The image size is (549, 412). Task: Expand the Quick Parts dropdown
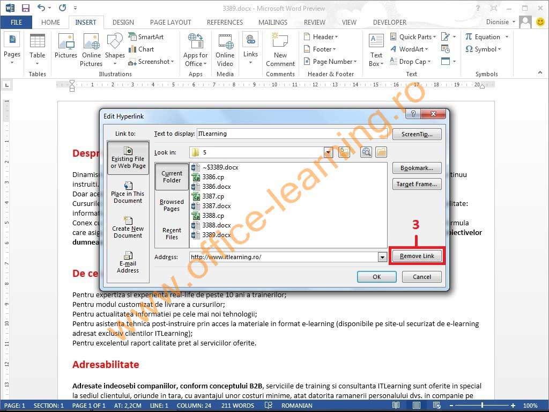click(x=434, y=37)
